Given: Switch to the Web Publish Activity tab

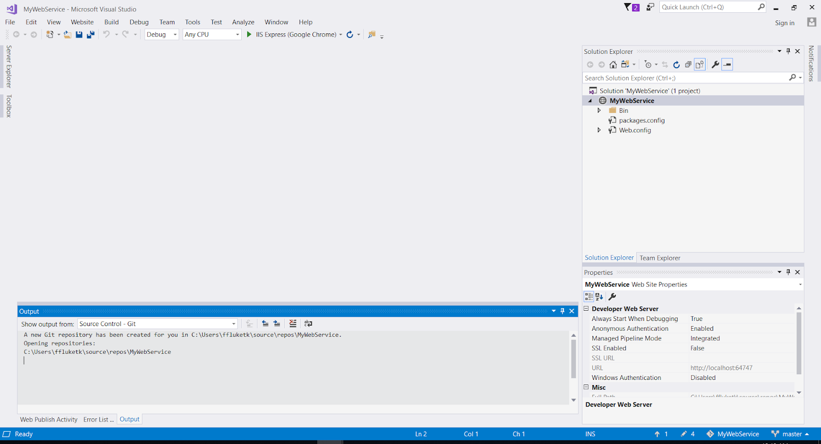Looking at the screenshot, I should coord(49,419).
